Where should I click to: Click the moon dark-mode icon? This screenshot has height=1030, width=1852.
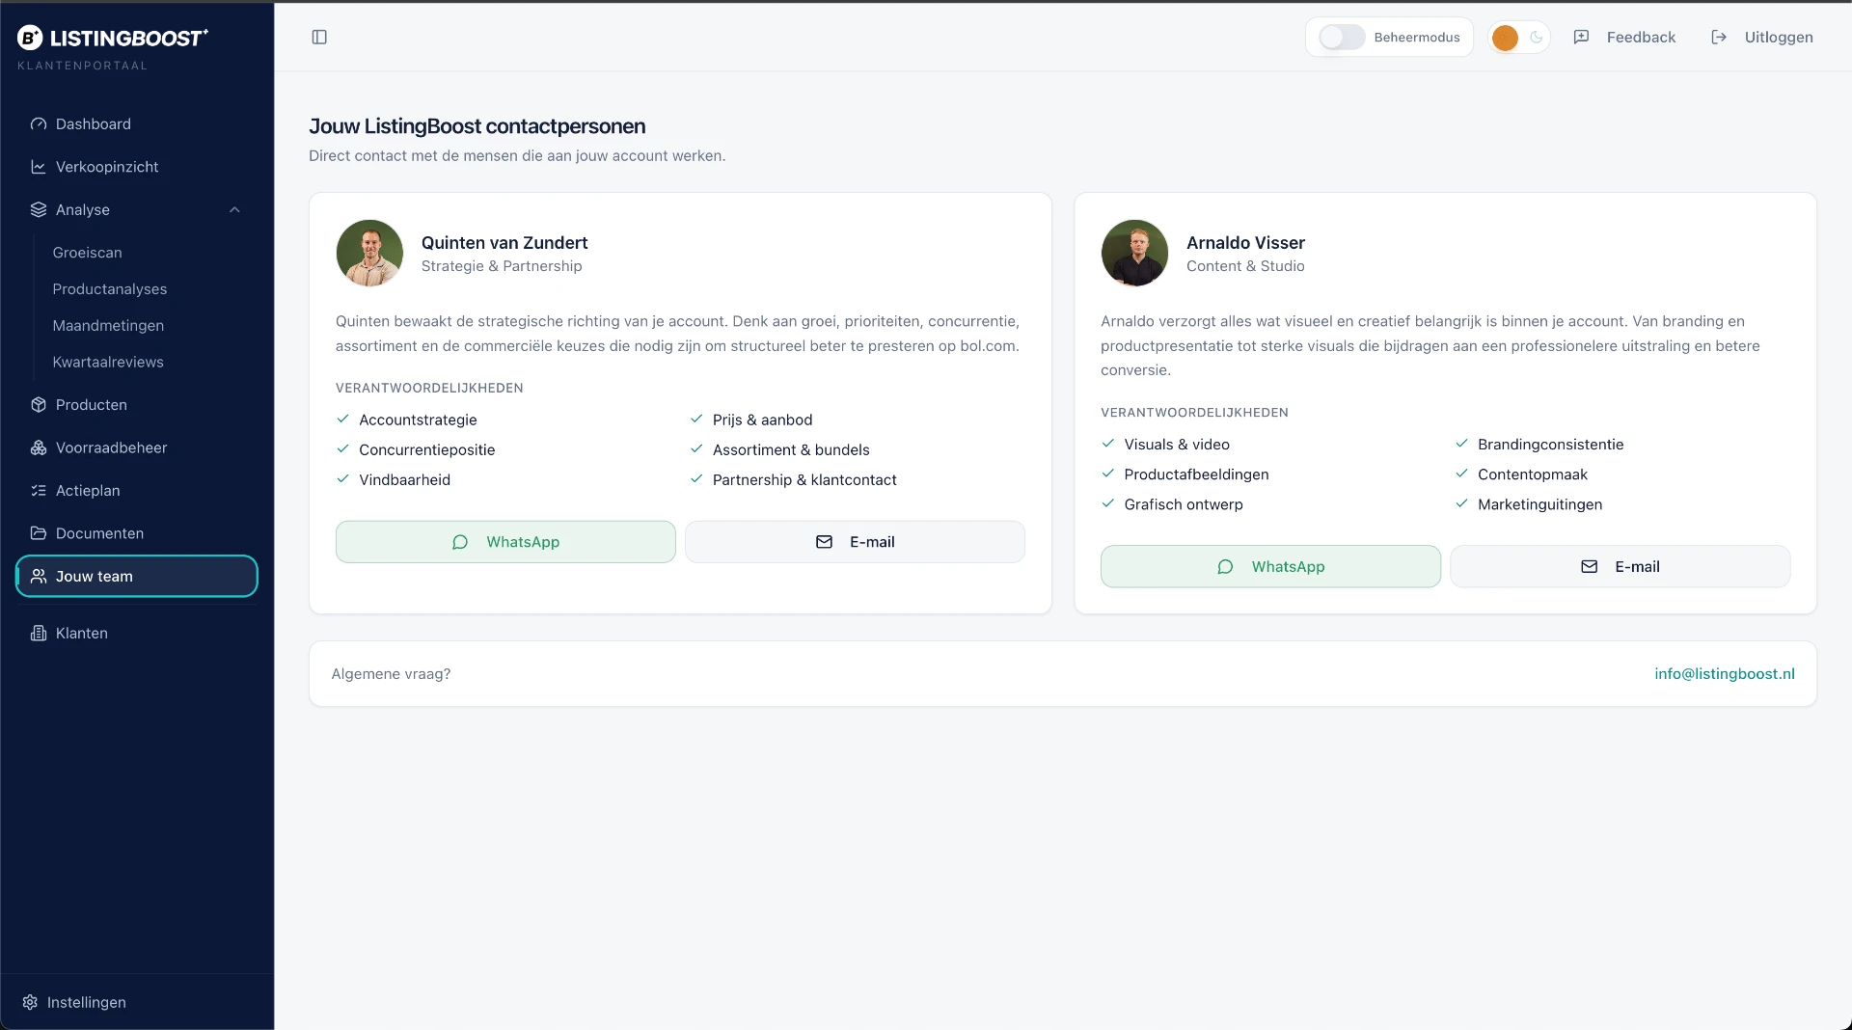pyautogui.click(x=1536, y=37)
